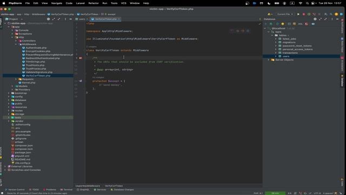Click the Middleware breadcrumb in the navigation bar
Screen dimensions: 346x195
click(38, 14)
